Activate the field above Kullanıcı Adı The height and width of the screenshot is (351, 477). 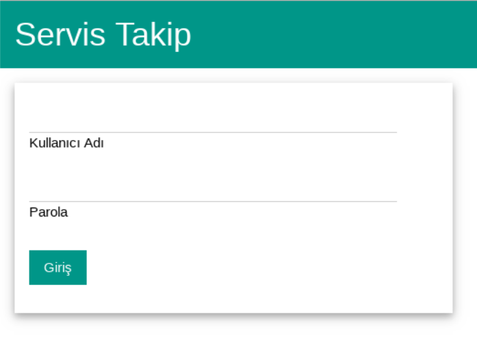[212, 122]
